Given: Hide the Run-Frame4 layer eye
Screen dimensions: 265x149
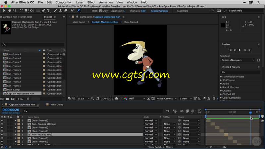Looking at the screenshot, I should pos(2,131).
